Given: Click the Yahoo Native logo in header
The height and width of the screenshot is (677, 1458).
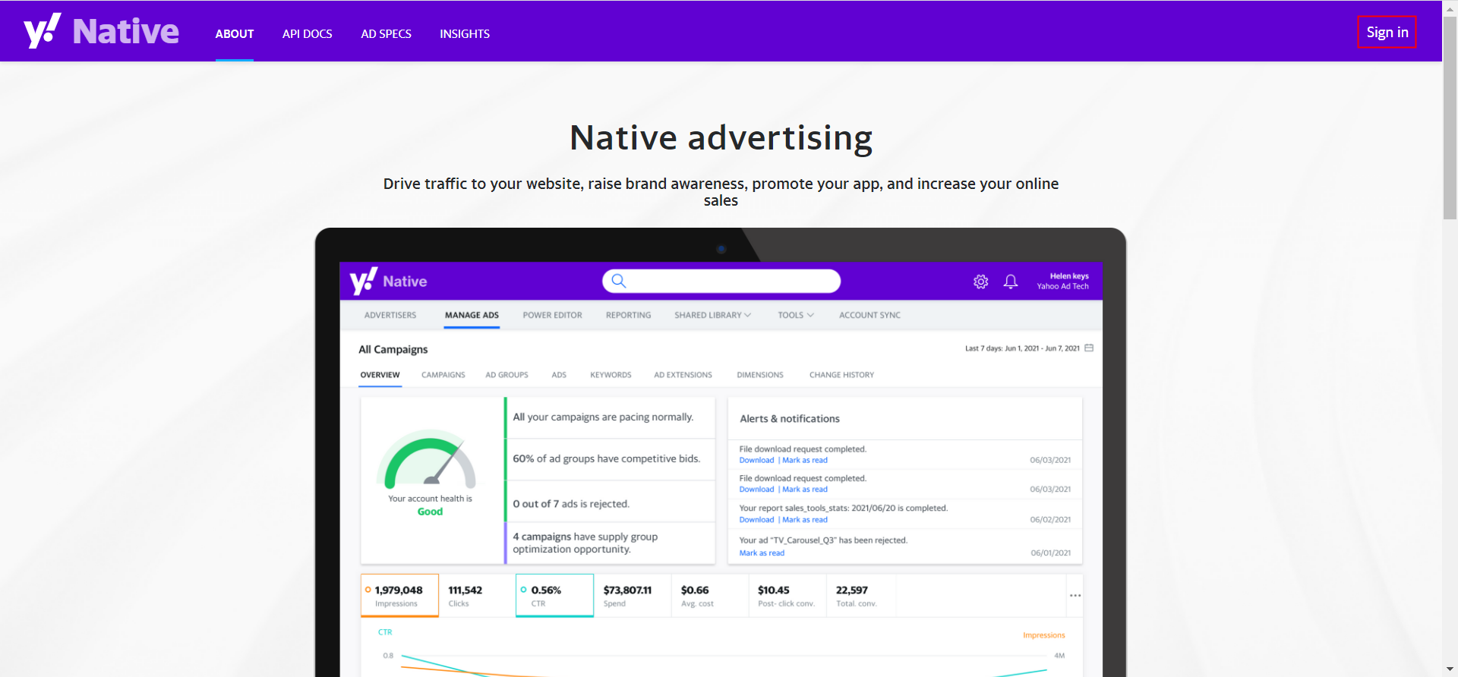Looking at the screenshot, I should tap(101, 31).
